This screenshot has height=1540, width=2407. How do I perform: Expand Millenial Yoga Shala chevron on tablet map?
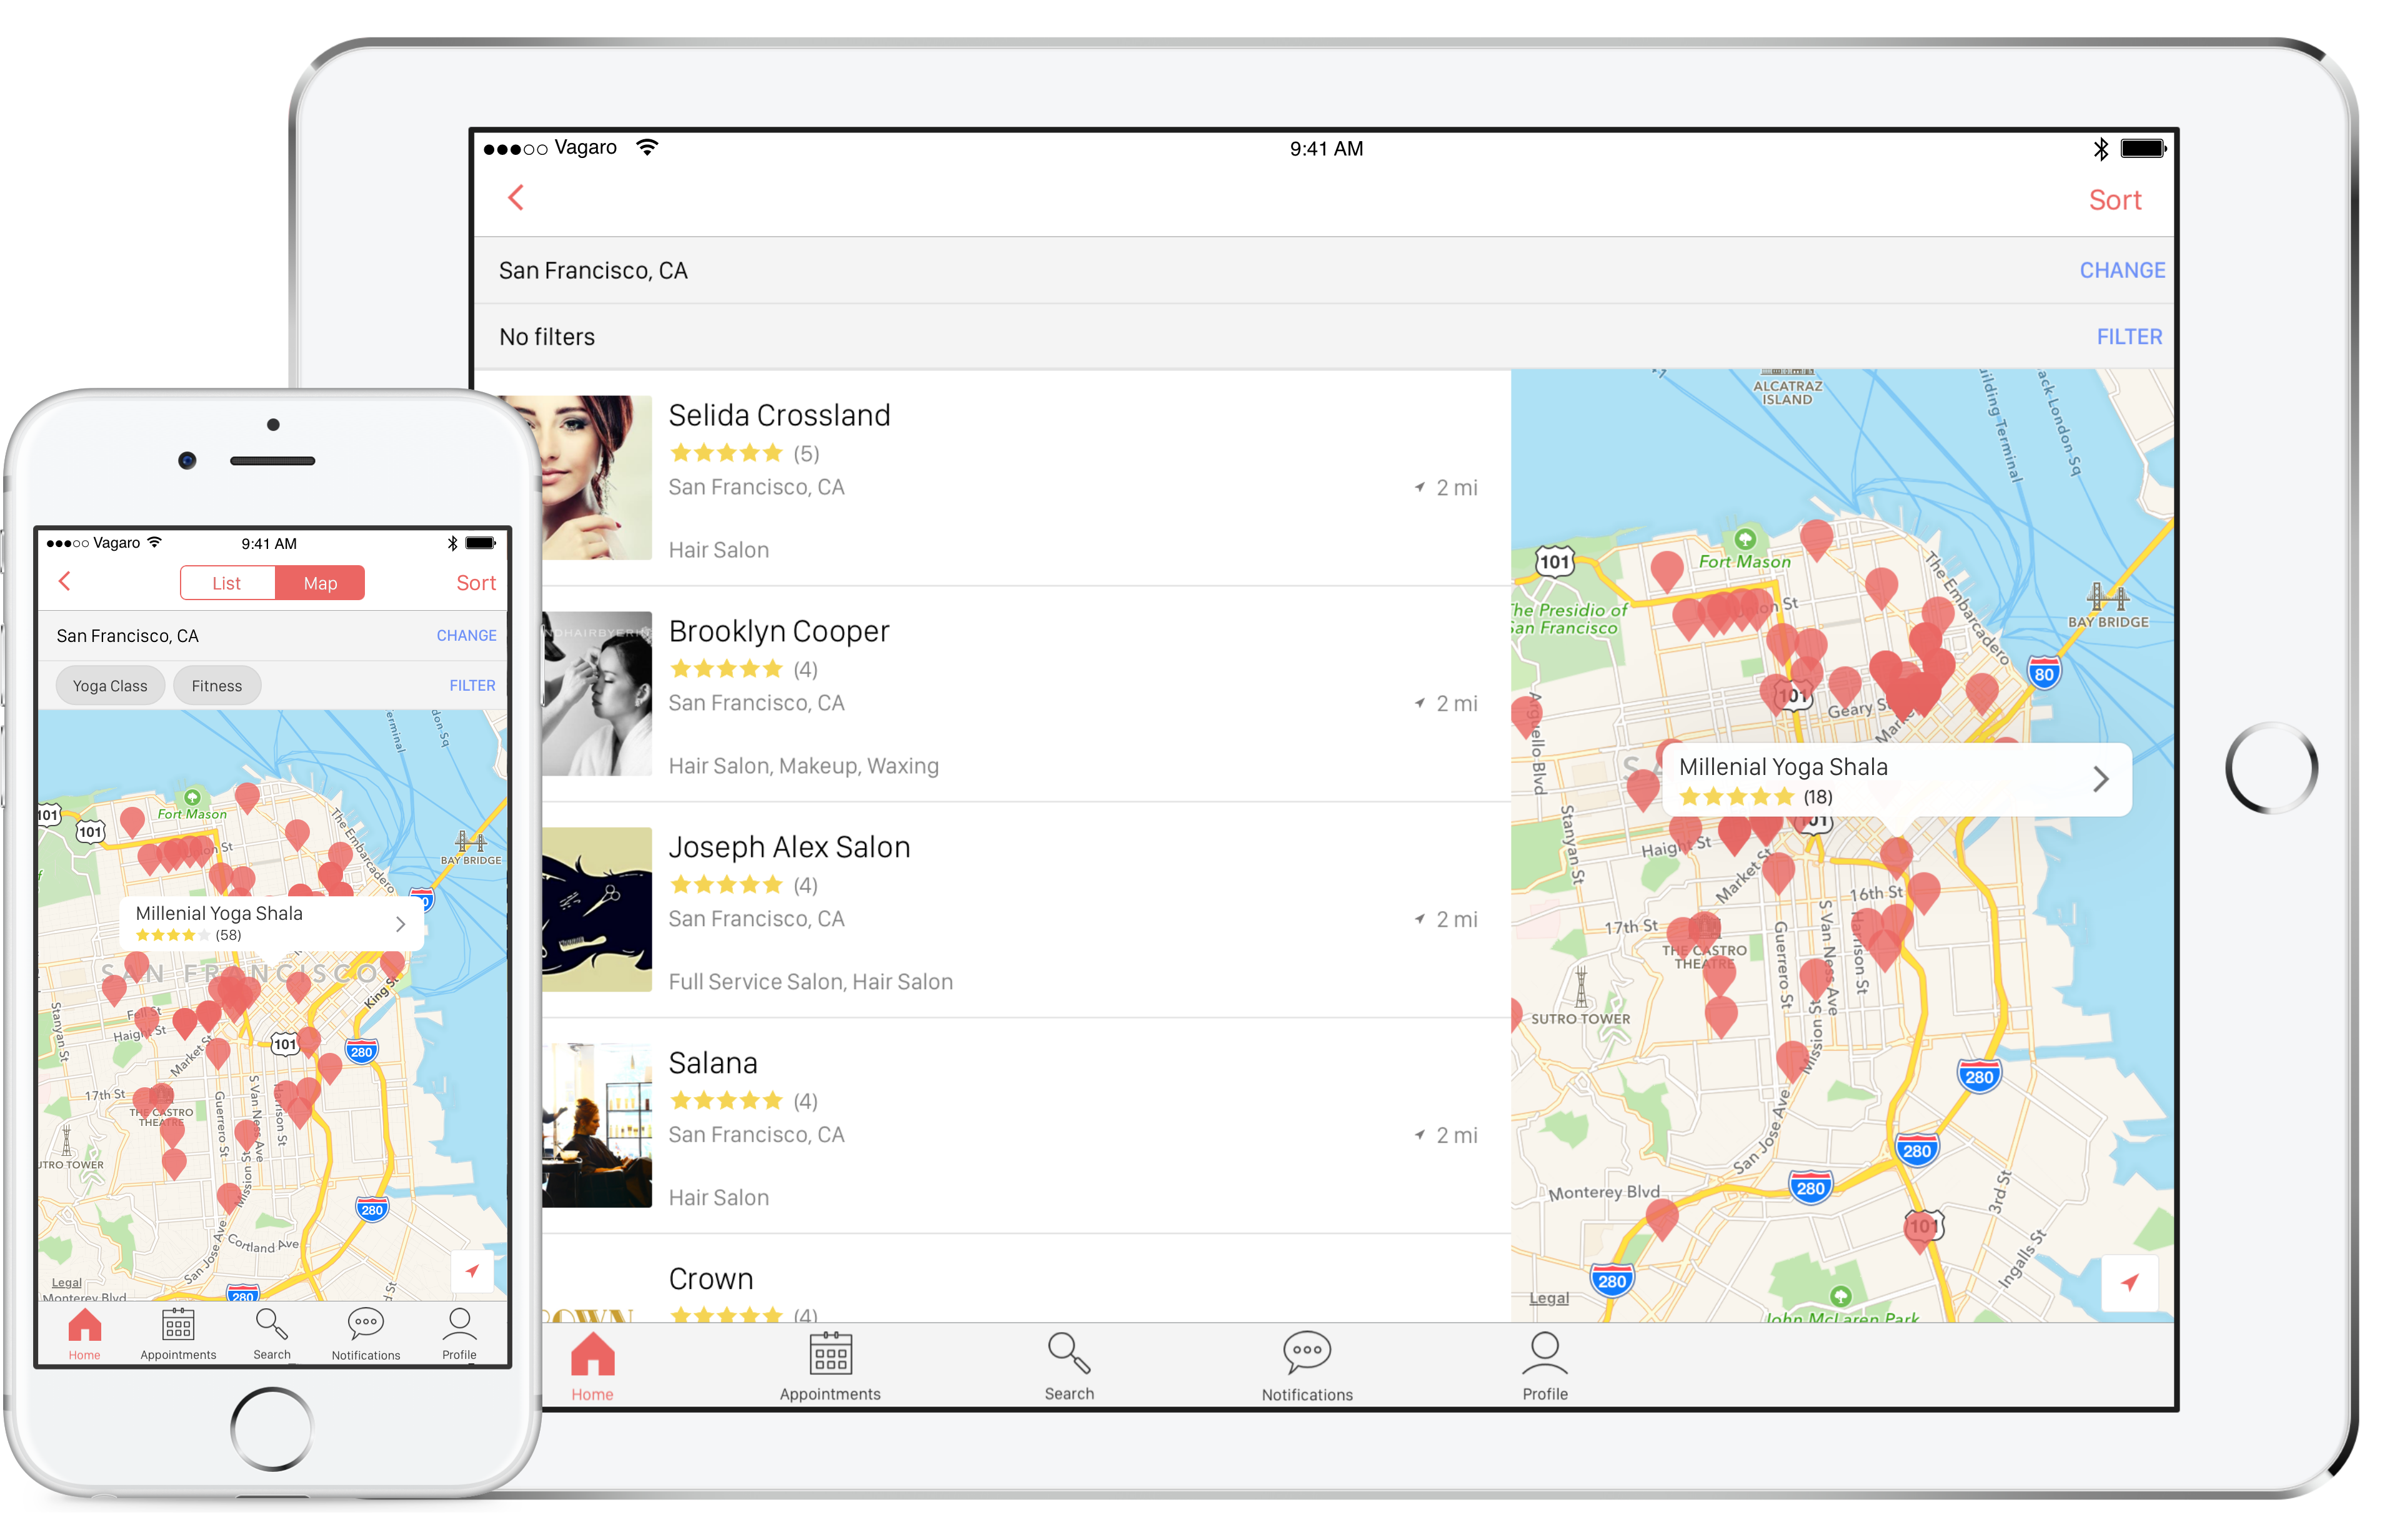2101,779
